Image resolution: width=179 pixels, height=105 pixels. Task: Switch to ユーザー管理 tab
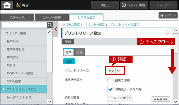52,17
